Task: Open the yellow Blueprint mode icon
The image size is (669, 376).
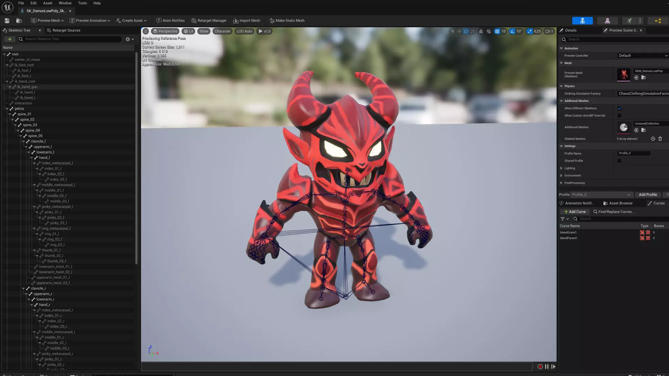Action: (658, 21)
